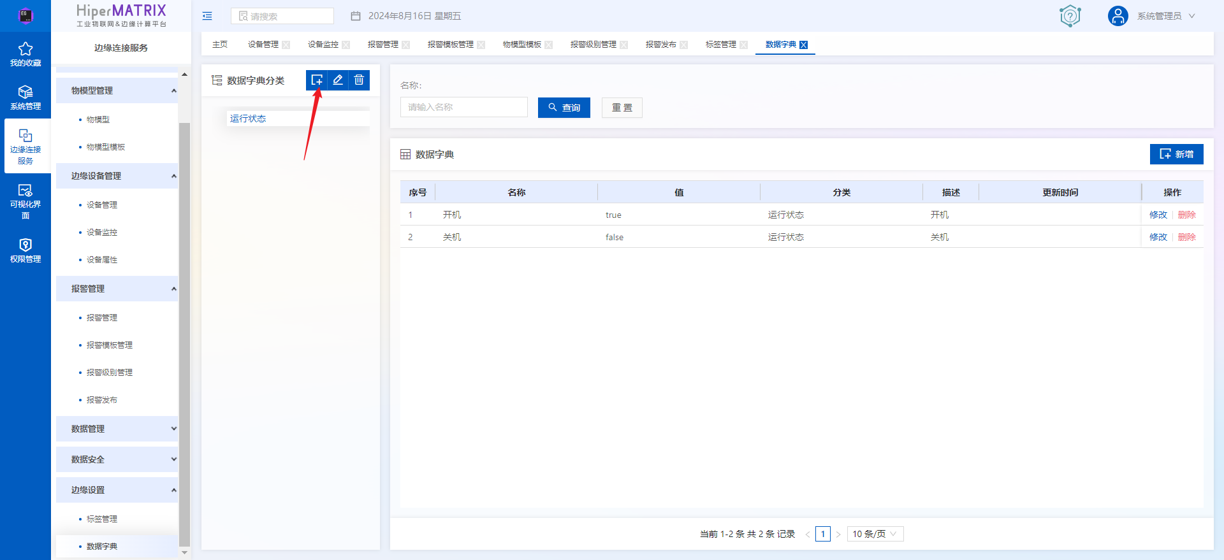The height and width of the screenshot is (560, 1224).
Task: Delete the selected dictionary category
Action: 359,80
